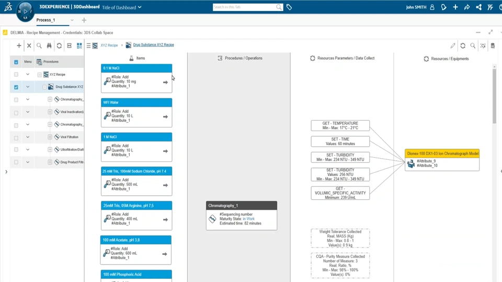Check the Drug Product Filtration row checkbox
This screenshot has width=502, height=282.
tap(16, 162)
